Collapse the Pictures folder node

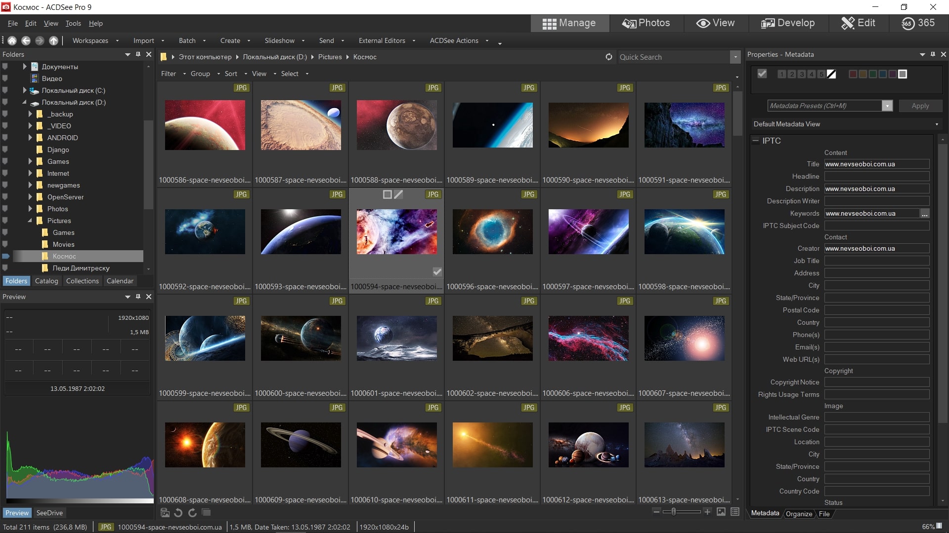pos(30,221)
